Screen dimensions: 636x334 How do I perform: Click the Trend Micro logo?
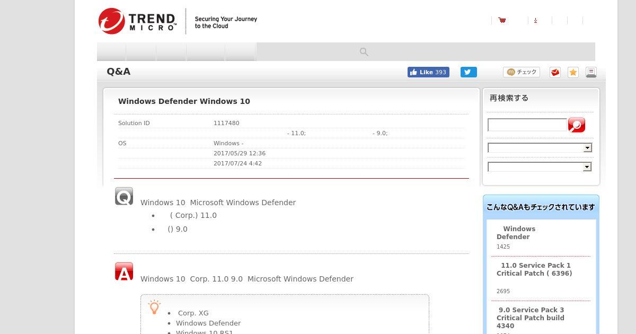[137, 21]
